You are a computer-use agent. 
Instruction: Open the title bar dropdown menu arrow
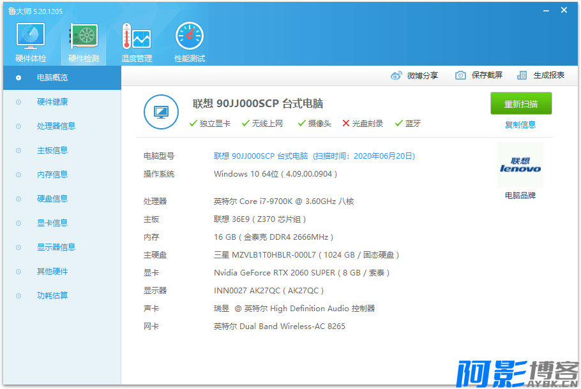pos(547,10)
